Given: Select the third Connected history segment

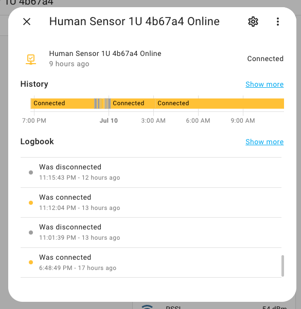Looking at the screenshot, I should click(219, 104).
